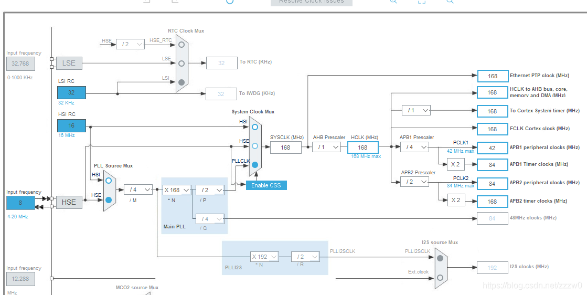Screen dimensions: 587x295
Task: Click the APB1 timer X 2 multiplier box
Action: pyautogui.click(x=456, y=164)
